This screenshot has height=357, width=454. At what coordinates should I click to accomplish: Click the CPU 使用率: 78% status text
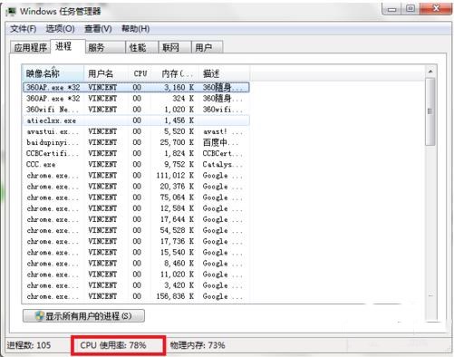point(113,345)
